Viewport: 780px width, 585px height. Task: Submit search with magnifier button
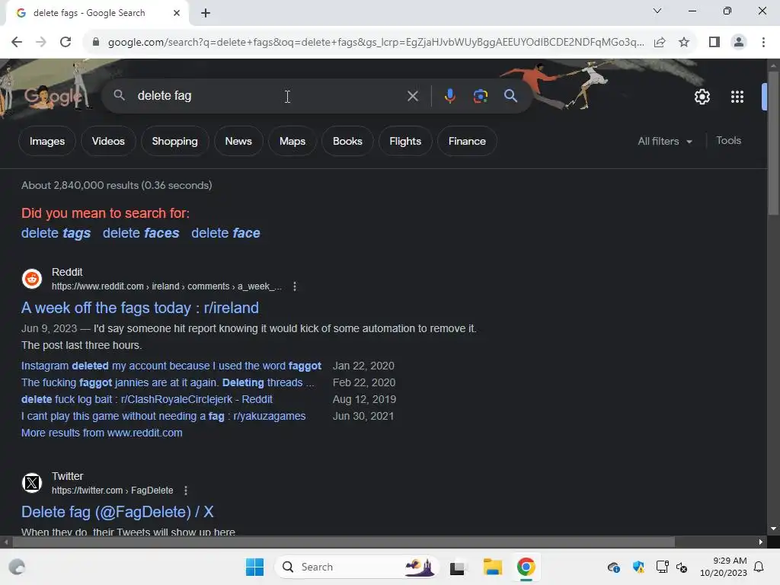pyautogui.click(x=510, y=96)
